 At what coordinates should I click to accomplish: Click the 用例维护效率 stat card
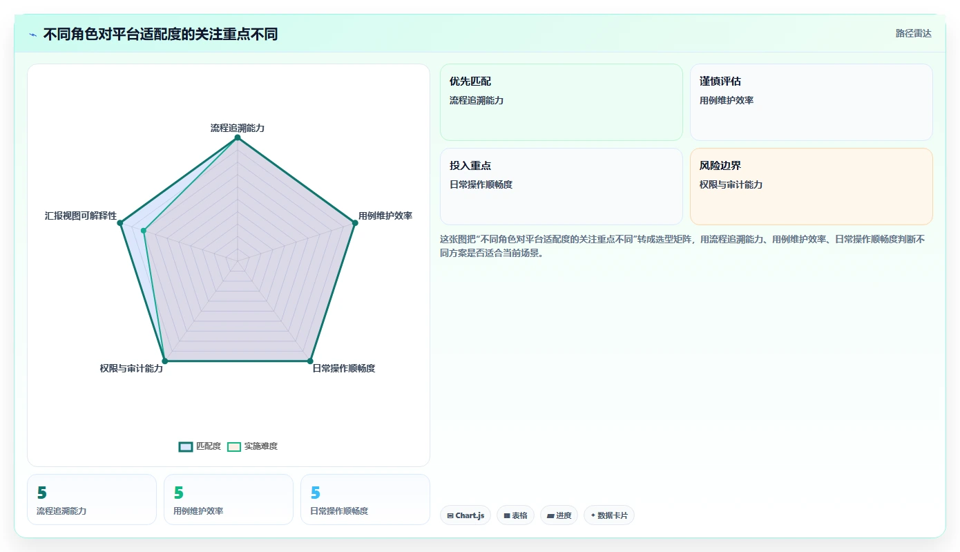(229, 499)
